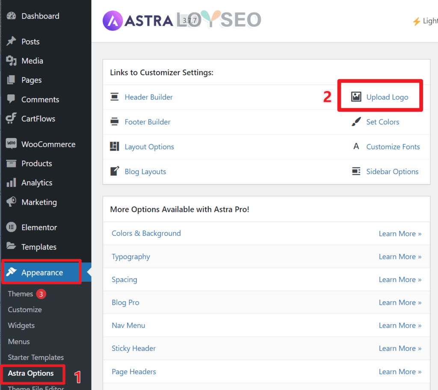Viewport: 438px width, 390px height.
Task: Click the Comments speech bubble icon
Action: pos(11,99)
